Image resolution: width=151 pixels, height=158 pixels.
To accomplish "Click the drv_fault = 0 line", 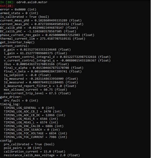I will click(21, 101).
